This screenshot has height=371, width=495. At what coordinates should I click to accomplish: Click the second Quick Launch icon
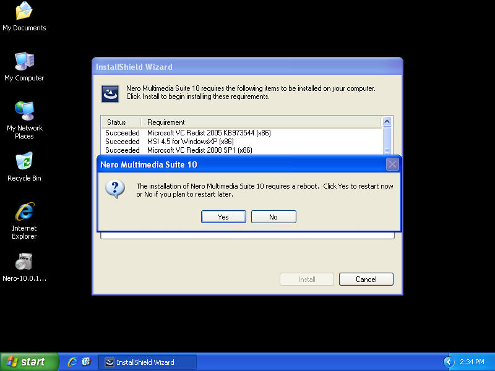click(x=87, y=362)
